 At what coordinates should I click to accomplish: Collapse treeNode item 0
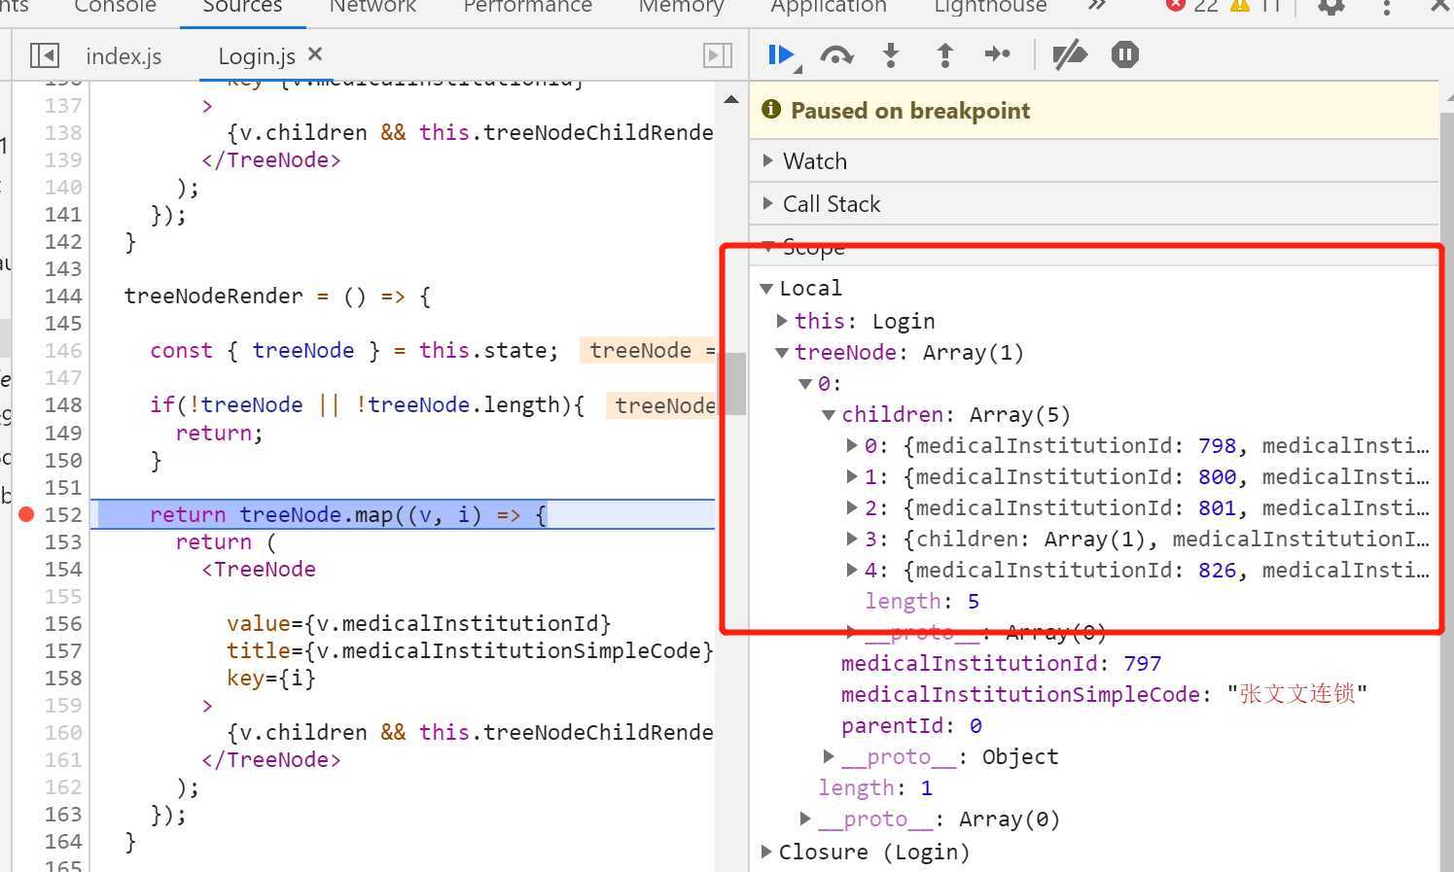click(x=805, y=384)
